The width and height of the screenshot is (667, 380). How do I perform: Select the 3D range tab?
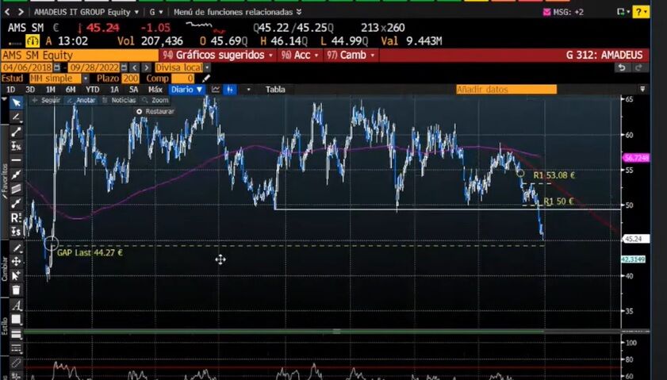[30, 90]
